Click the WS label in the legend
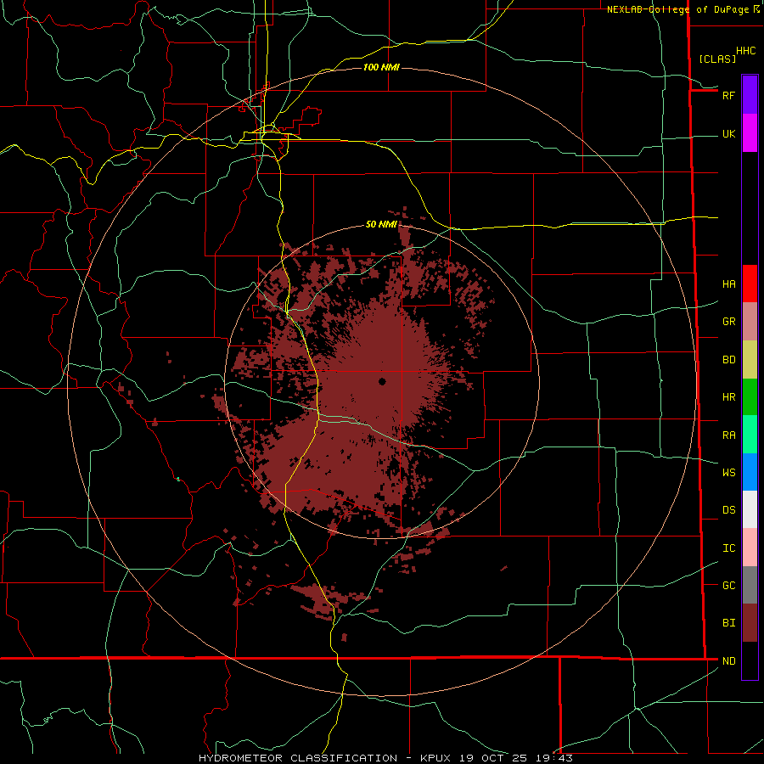Image resolution: width=764 pixels, height=764 pixels. [x=728, y=473]
